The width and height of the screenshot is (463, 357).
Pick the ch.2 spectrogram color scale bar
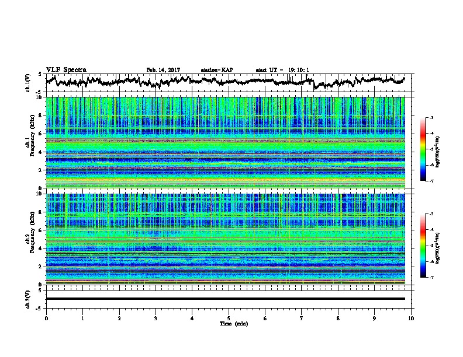423,246
